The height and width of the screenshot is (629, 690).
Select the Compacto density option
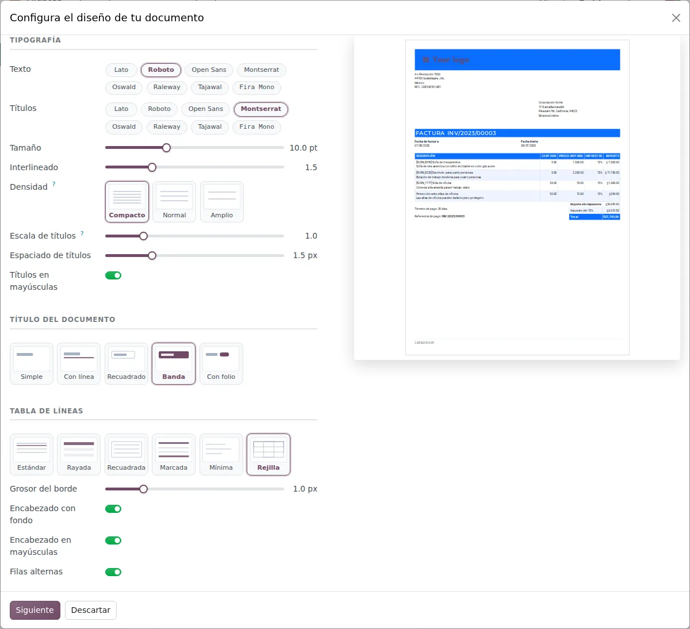tap(127, 202)
